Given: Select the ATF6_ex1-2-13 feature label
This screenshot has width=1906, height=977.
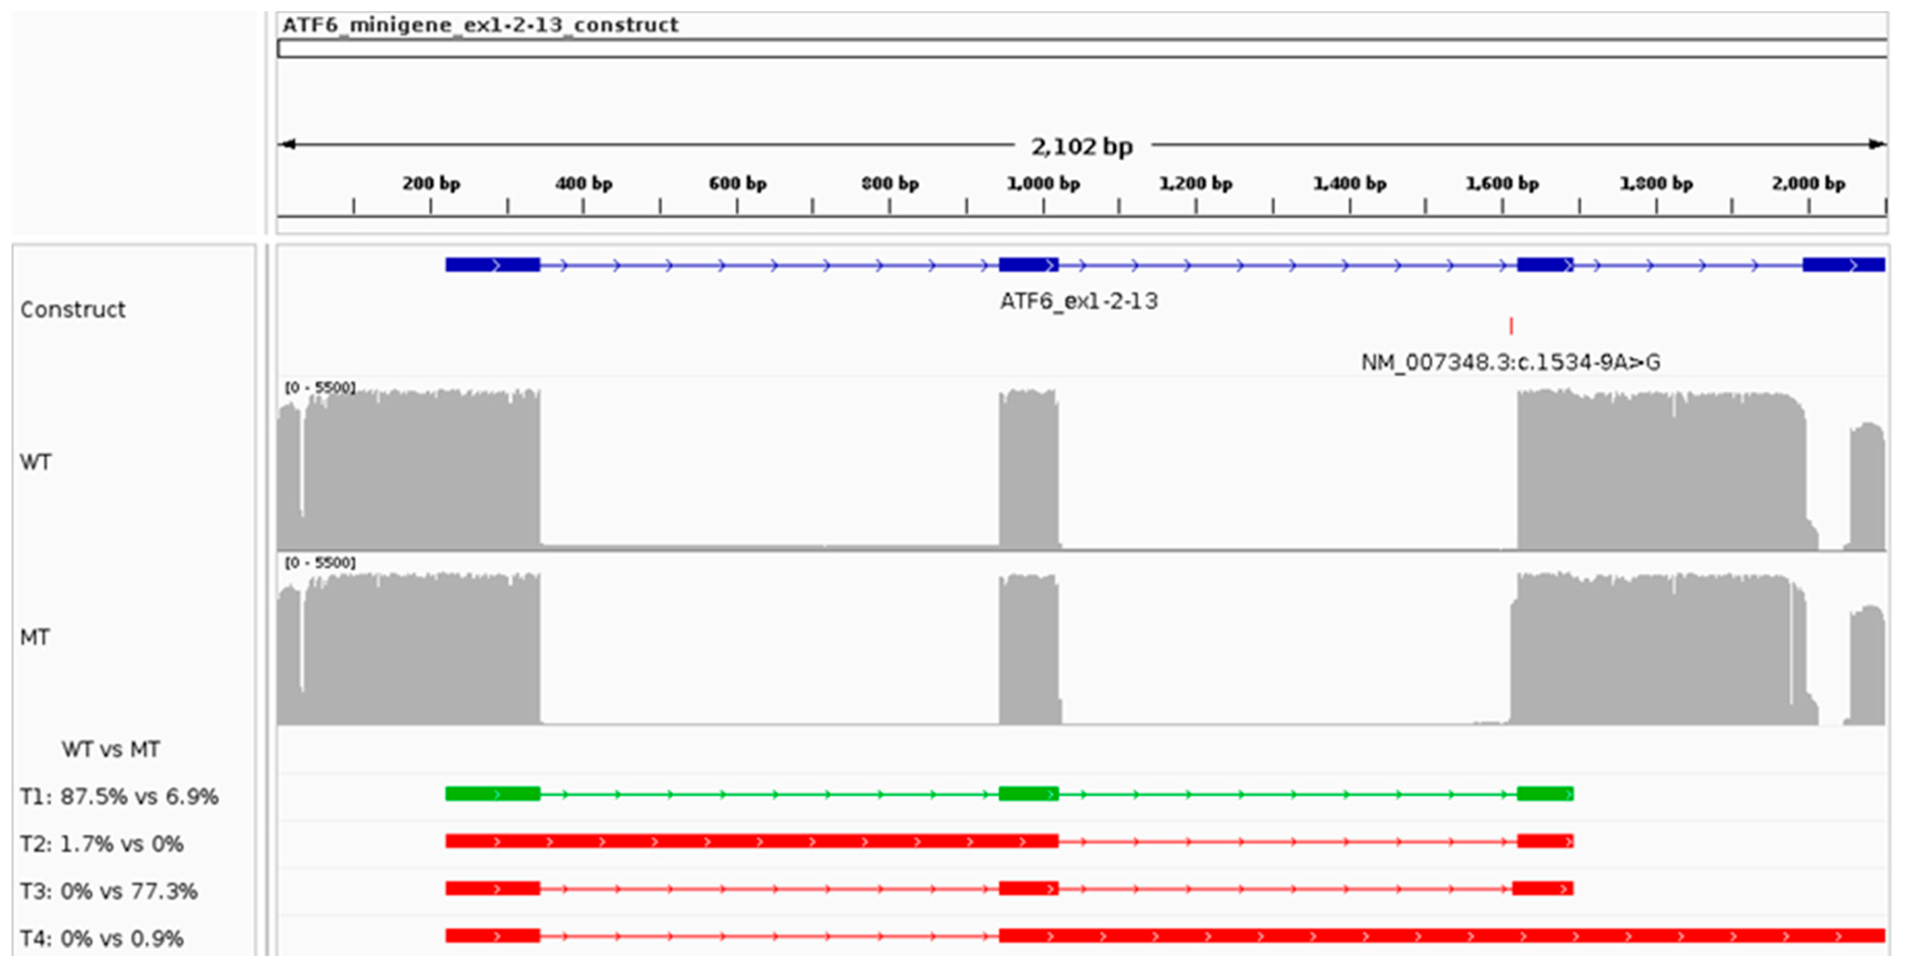Looking at the screenshot, I should coord(1078,301).
